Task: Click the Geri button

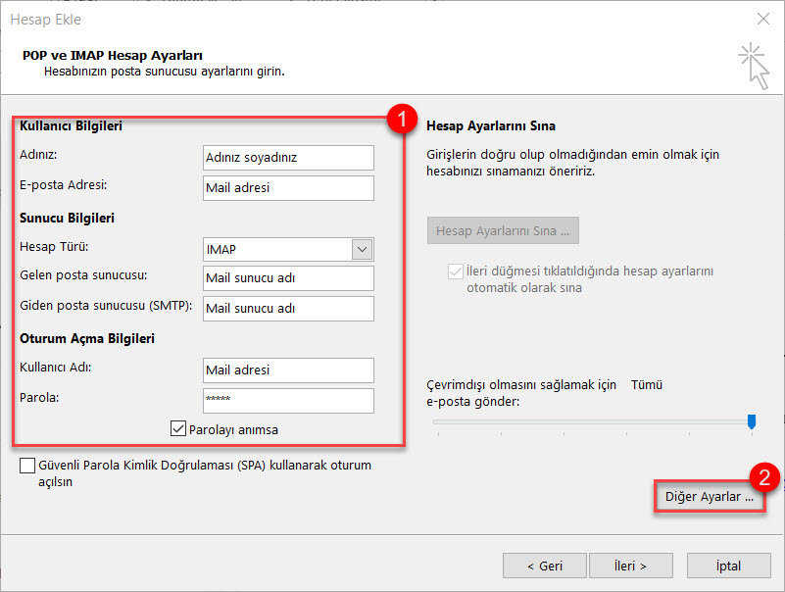Action: [544, 566]
